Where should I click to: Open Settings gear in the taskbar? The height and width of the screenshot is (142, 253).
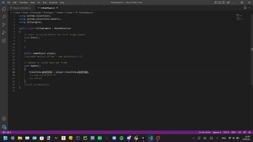pyautogui.click(x=13, y=138)
